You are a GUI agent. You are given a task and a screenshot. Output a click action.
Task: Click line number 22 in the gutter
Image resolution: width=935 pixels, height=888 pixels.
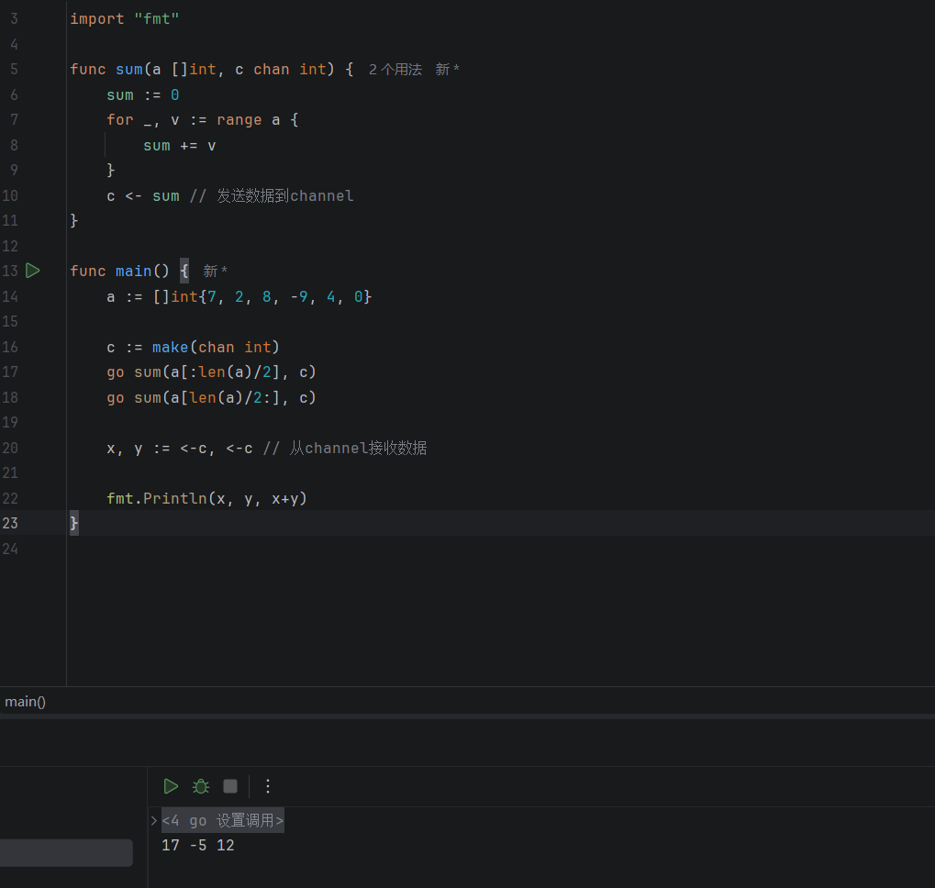10,499
